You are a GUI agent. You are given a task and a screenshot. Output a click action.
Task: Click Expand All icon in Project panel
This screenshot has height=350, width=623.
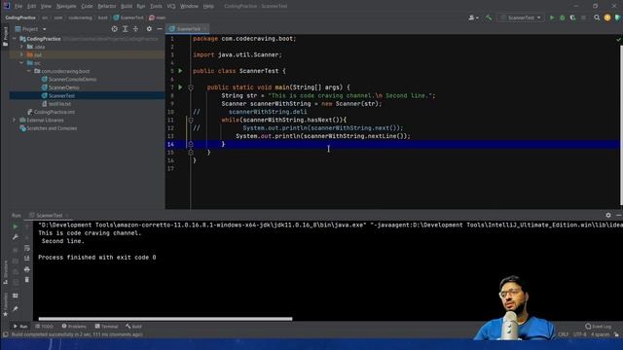(x=126, y=29)
